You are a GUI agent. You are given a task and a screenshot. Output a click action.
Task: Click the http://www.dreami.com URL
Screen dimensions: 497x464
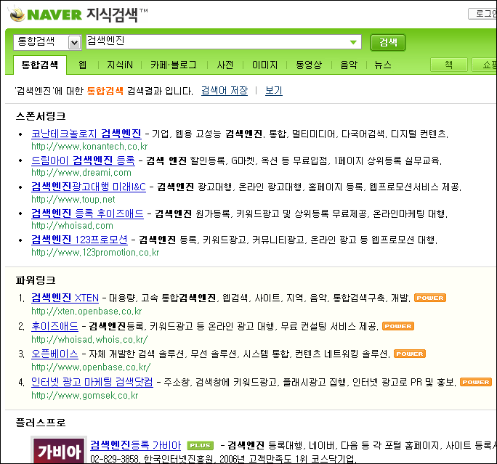pyautogui.click(x=81, y=173)
